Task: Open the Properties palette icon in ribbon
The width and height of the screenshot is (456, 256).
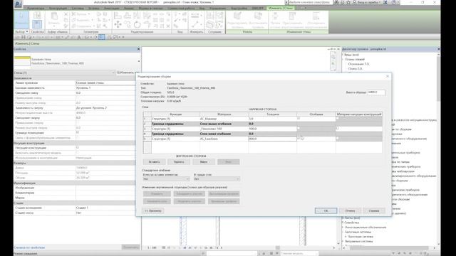Action: 37,24
